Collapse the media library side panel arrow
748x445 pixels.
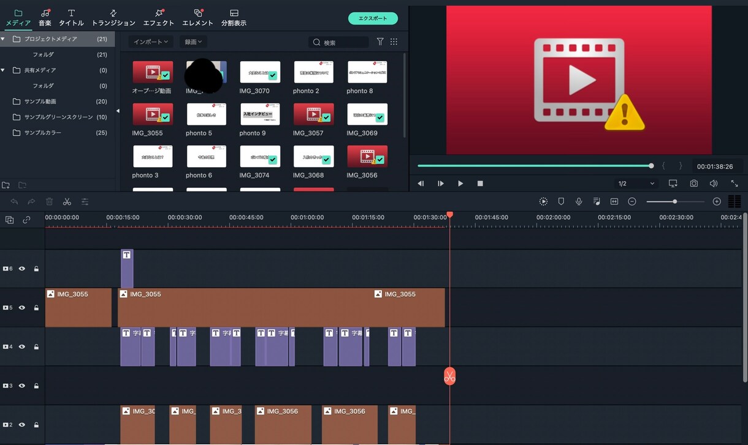[118, 111]
